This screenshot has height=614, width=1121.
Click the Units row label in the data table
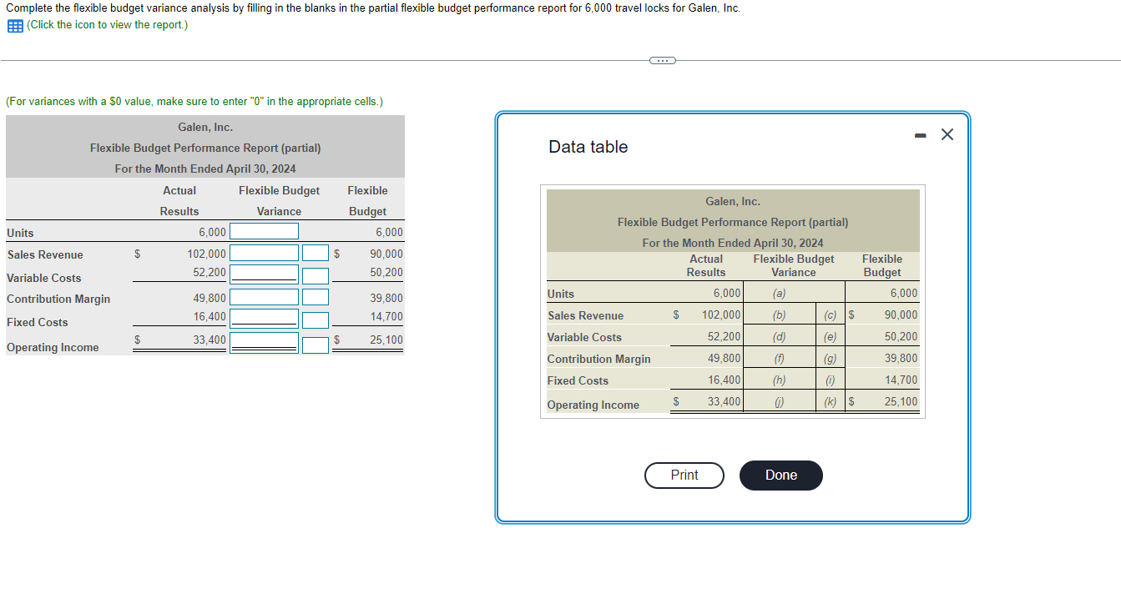[x=561, y=294]
